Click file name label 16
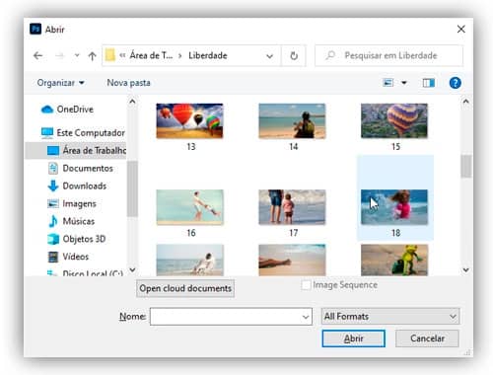493x375 pixels. click(191, 233)
